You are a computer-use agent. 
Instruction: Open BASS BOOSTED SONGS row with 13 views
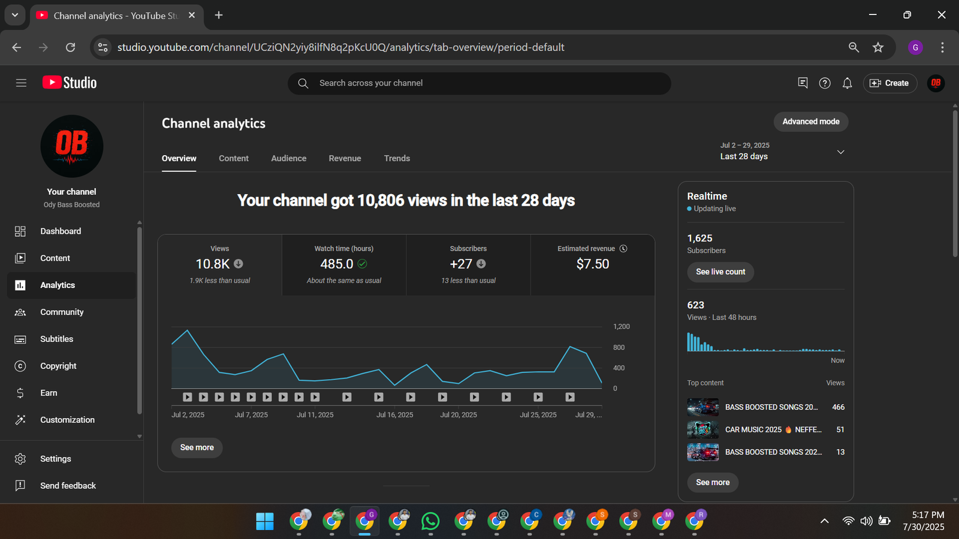[x=766, y=452]
